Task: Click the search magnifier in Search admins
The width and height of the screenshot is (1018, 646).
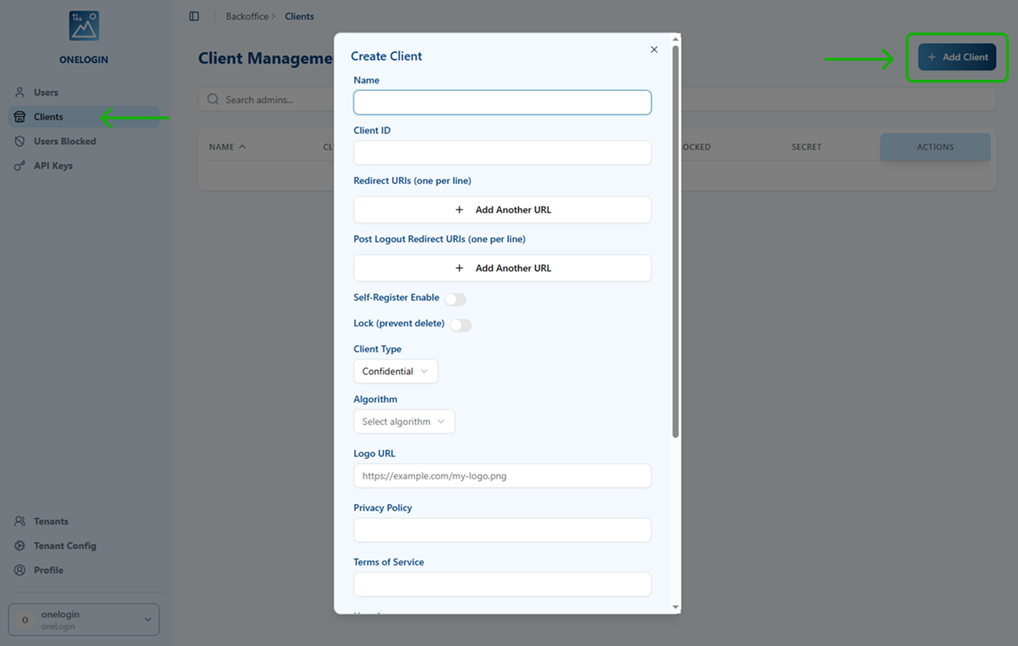Action: pos(212,100)
